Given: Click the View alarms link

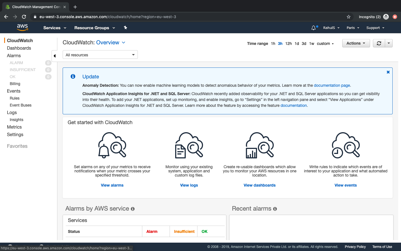Looking at the screenshot, I should tap(112, 185).
